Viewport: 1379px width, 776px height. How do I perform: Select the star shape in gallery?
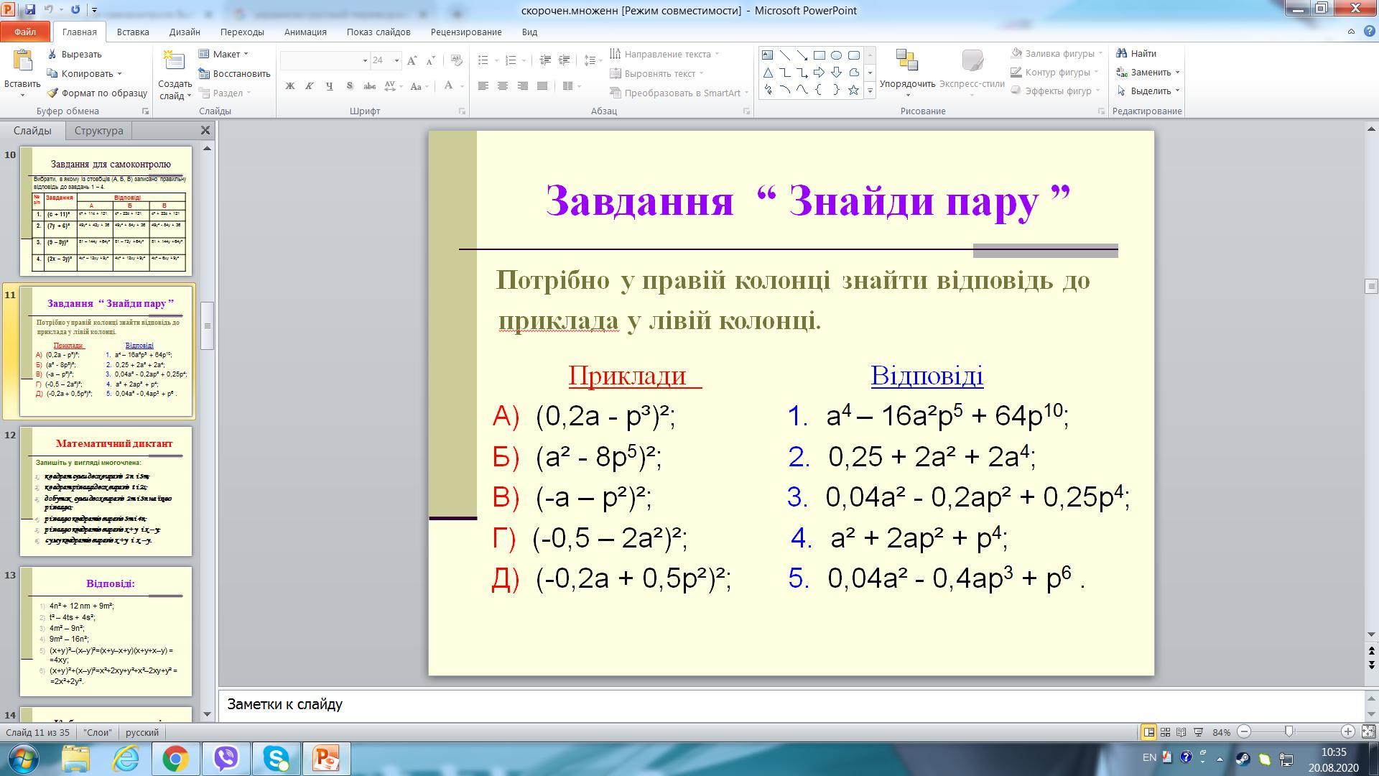853,91
